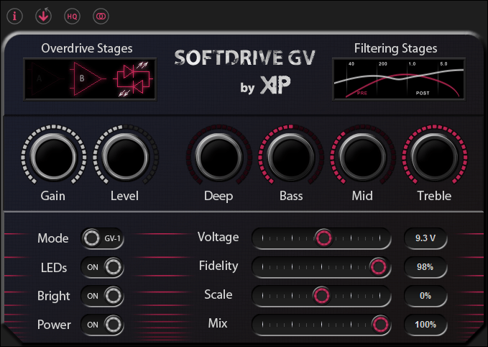This screenshot has width=488, height=347.
Task: Click the download arrow icon
Action: [x=43, y=15]
